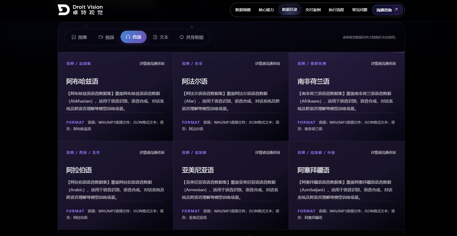Click the FORMAT label on 阿拉伯语 card
This screenshot has height=236, width=457.
point(75,211)
